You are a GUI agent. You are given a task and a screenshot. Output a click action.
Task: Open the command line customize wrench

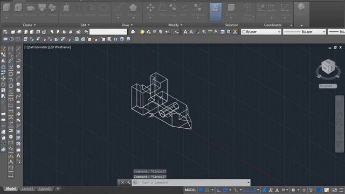129,183
